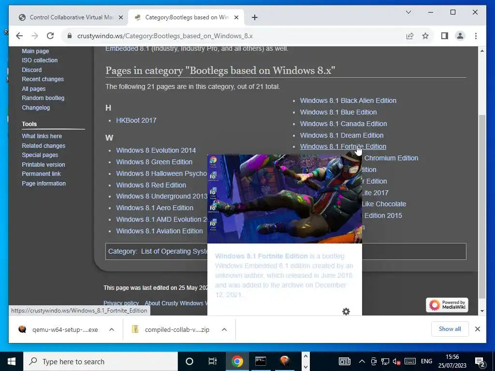495x371 pixels.
Task: Go back using the browser back arrow
Action: (x=19, y=36)
